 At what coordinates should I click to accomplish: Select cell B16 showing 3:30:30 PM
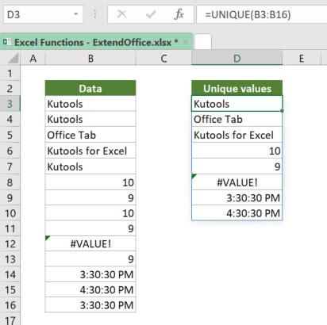tap(90, 305)
